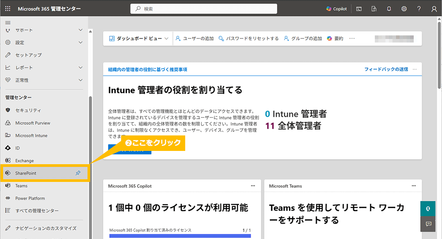Image resolution: width=442 pixels, height=239 pixels.
Task: Click the セキュリティ shield icon
Action: 8,110
